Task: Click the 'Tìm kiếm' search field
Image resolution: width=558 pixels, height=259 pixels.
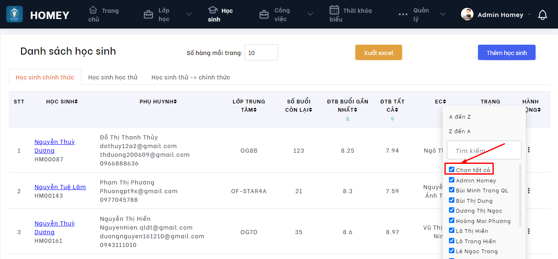Action: pos(484,151)
